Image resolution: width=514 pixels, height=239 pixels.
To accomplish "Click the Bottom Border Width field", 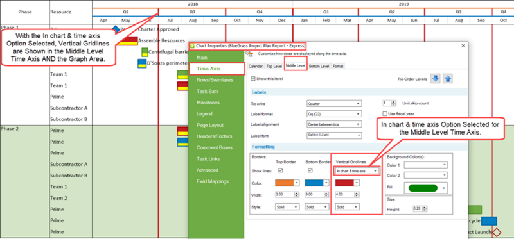I will [x=317, y=195].
